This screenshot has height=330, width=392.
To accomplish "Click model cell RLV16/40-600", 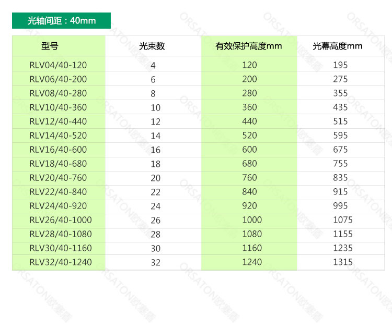I will click(x=58, y=150).
